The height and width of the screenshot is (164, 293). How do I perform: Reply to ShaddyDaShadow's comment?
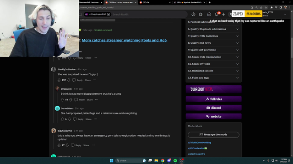[x=77, y=80]
